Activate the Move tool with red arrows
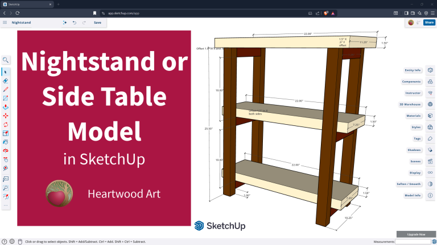Image resolution: width=437 pixels, height=245 pixels. [x=6, y=116]
